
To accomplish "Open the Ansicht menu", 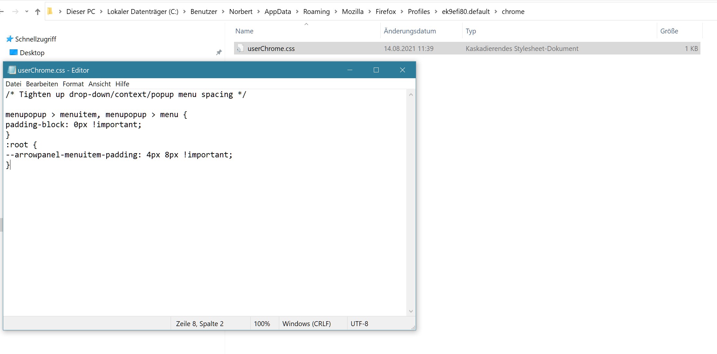I will coord(99,84).
